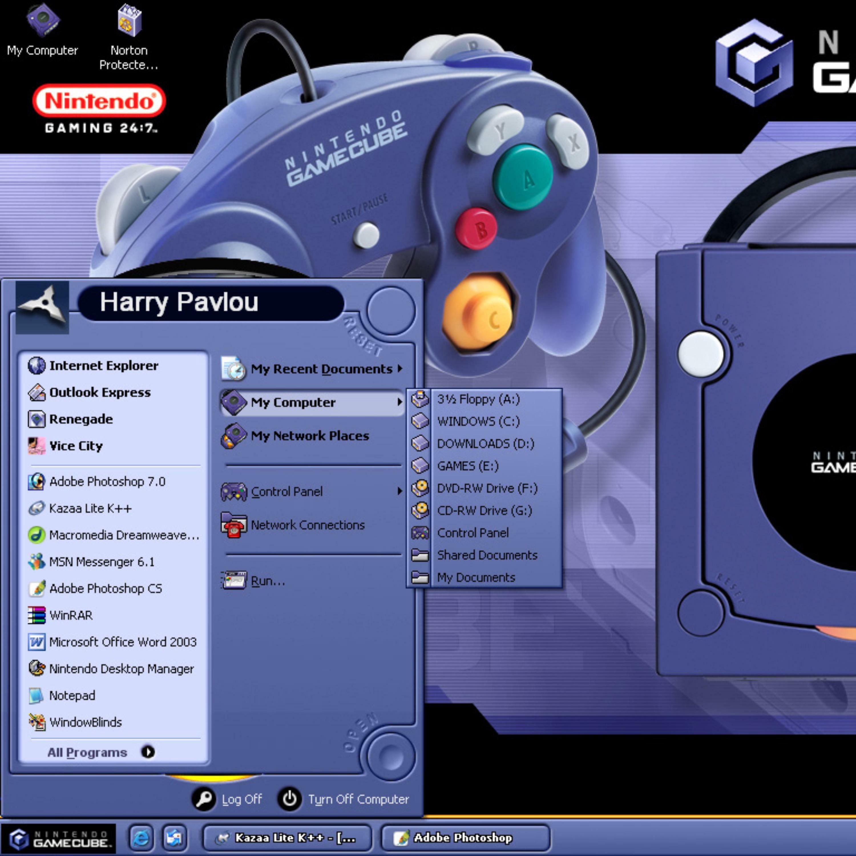Image resolution: width=856 pixels, height=856 pixels.
Task: Open the Microsoft Office Word 2003 icon
Action: click(x=37, y=642)
